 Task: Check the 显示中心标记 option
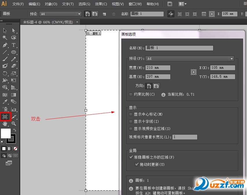coord(131,114)
